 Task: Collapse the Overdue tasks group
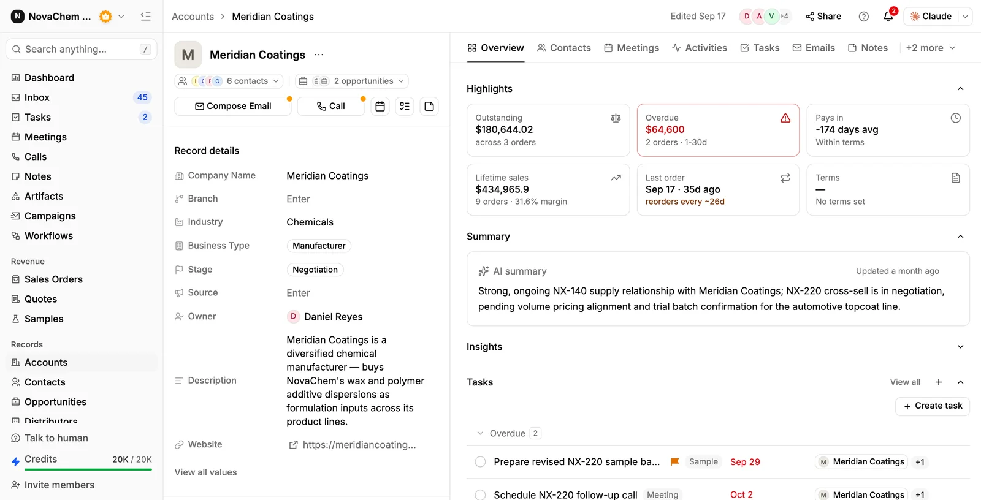(x=480, y=433)
